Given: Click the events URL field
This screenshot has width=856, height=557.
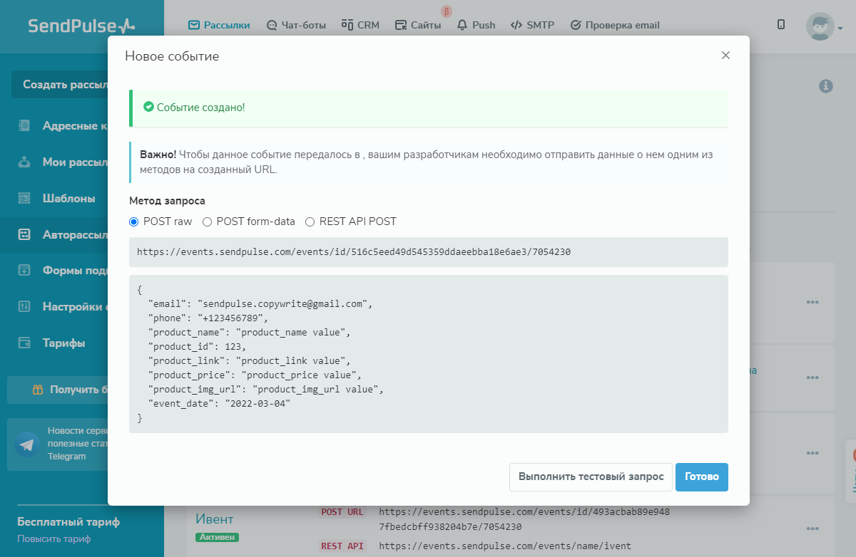Looking at the screenshot, I should 429,252.
